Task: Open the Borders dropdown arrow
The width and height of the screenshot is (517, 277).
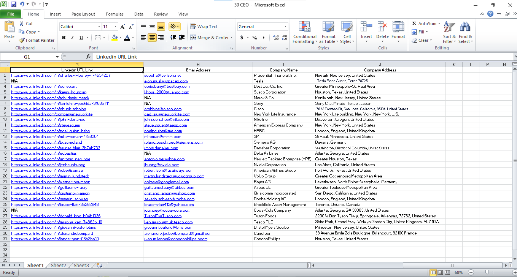Action: [x=105, y=38]
